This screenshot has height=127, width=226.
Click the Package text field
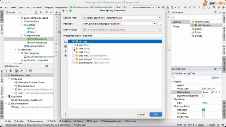tap(118, 24)
